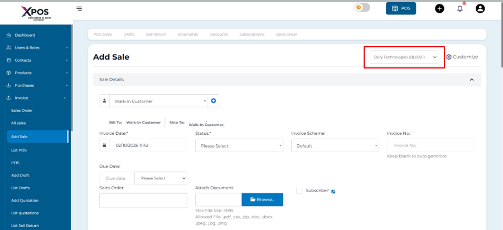Collapse the Sale Details section
503x230 pixels.
(x=472, y=80)
